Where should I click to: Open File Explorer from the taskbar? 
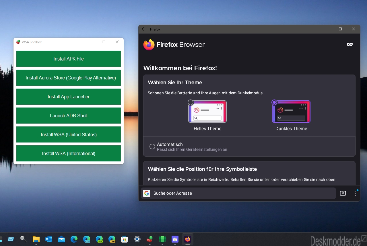36,239
